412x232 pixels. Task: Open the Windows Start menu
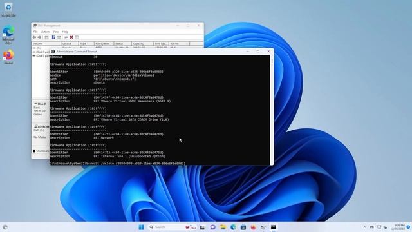coord(142,227)
